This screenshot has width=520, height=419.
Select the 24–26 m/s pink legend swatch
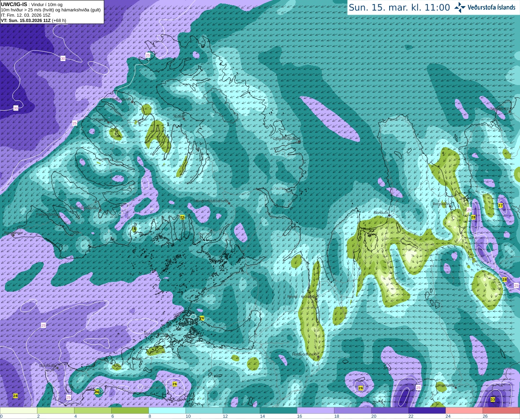464,410
